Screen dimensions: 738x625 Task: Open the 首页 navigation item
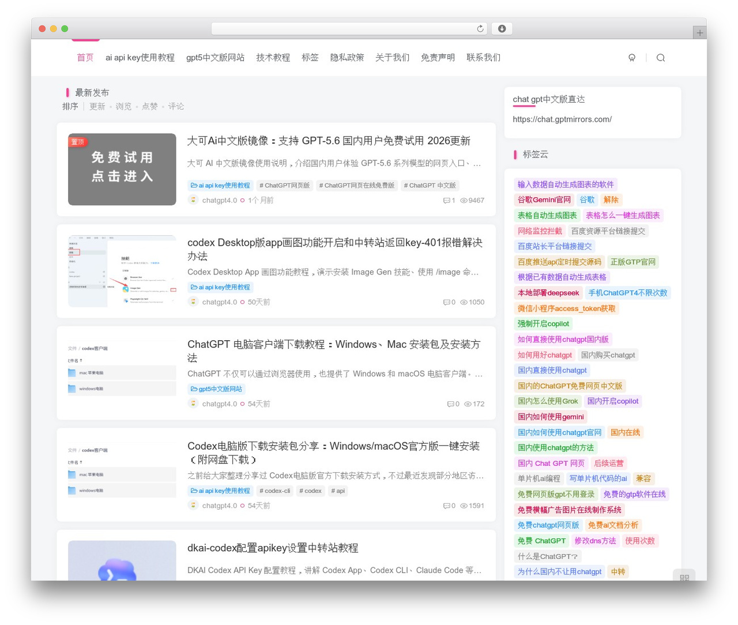(85, 58)
